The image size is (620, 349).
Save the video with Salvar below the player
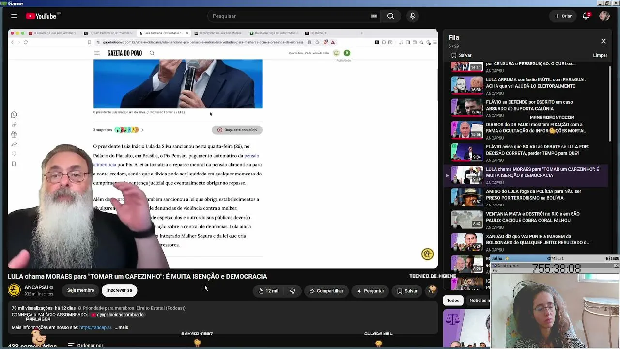[407, 291]
